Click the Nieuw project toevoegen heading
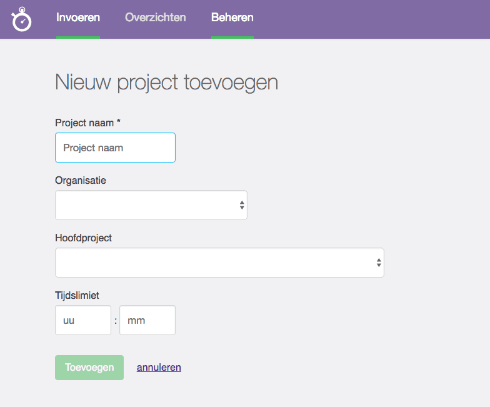Image resolution: width=490 pixels, height=407 pixels. point(166,83)
